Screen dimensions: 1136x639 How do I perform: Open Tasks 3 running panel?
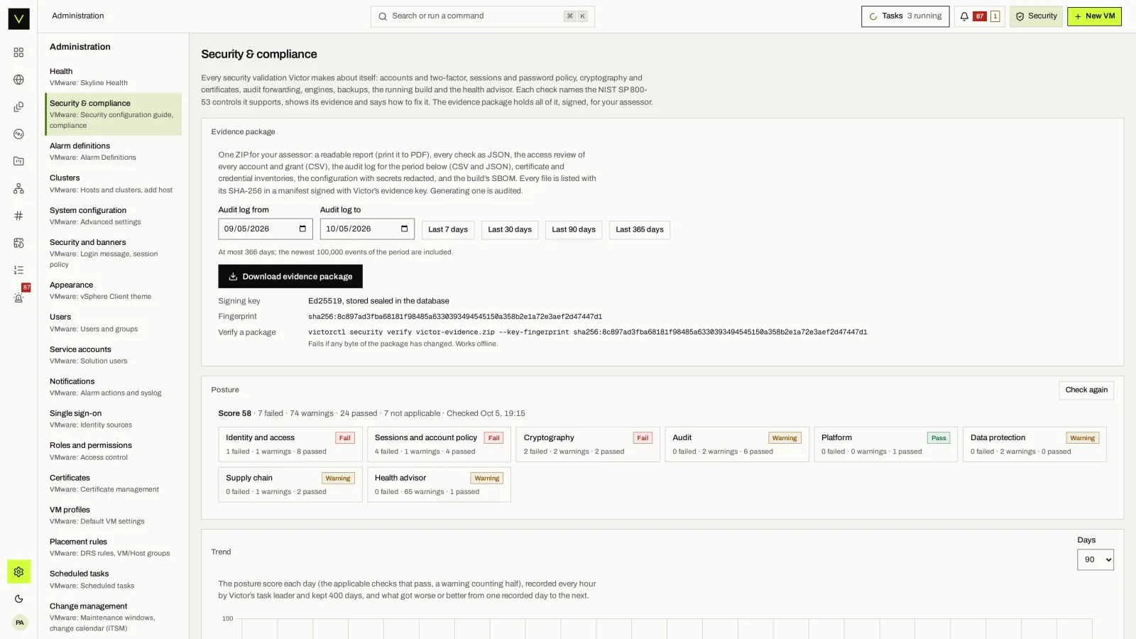[x=905, y=16]
